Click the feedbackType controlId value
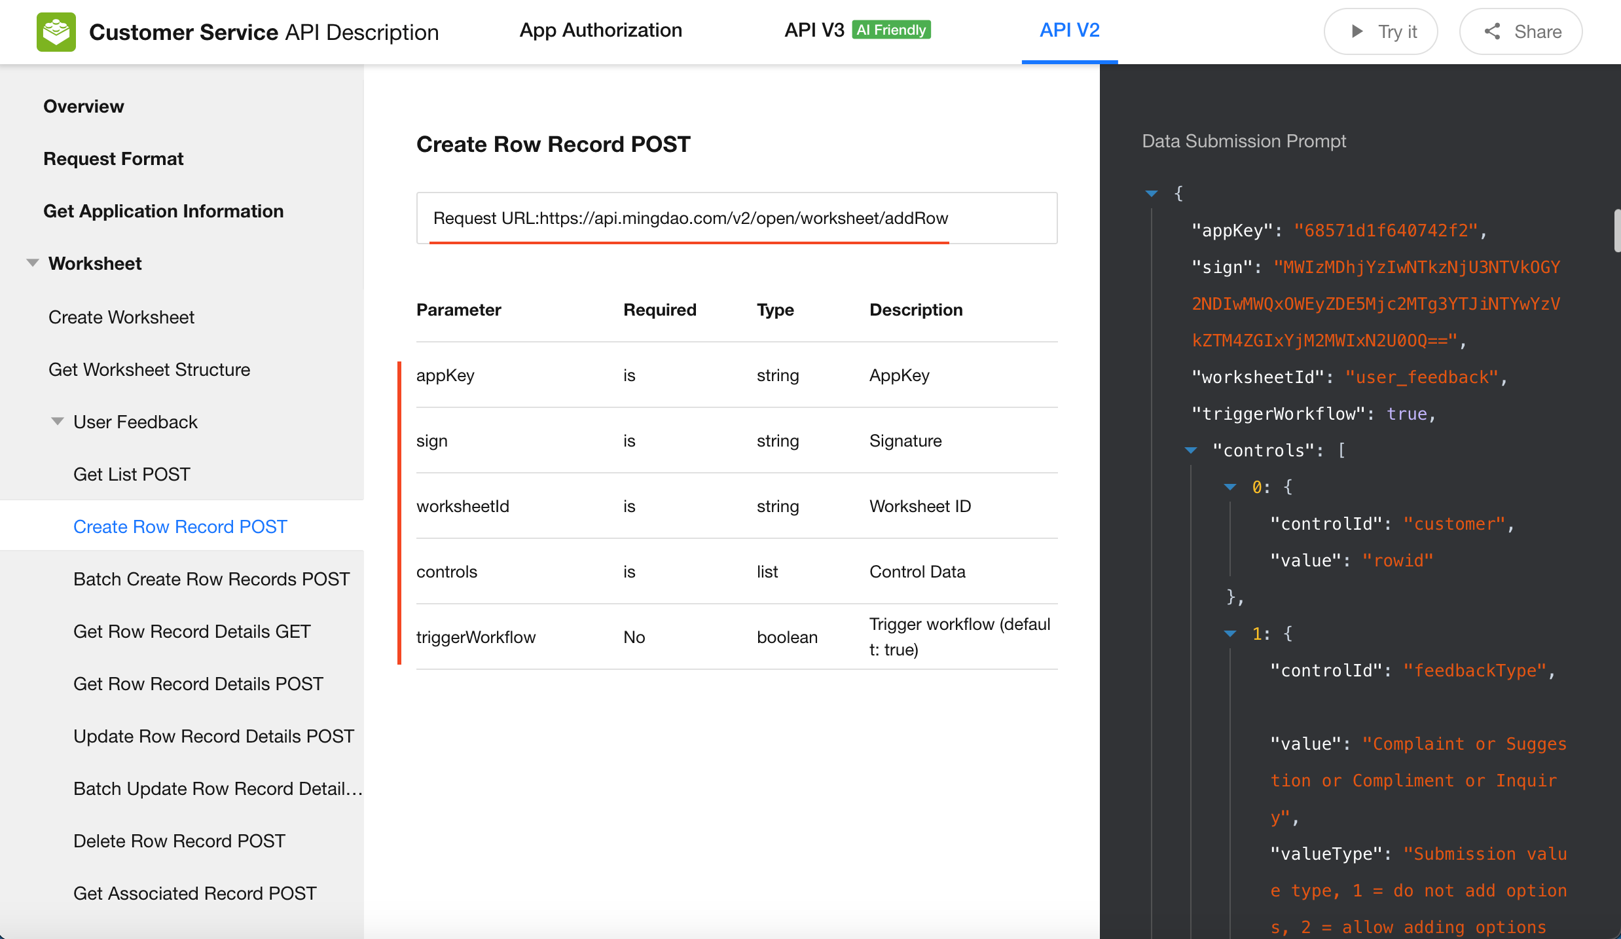This screenshot has height=939, width=1621. [x=1475, y=671]
